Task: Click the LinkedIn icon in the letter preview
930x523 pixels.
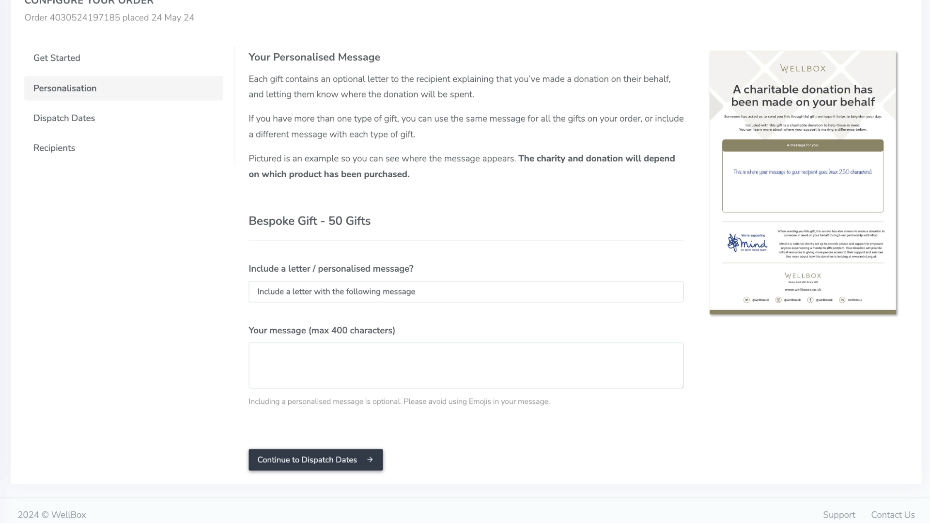Action: pyautogui.click(x=842, y=300)
